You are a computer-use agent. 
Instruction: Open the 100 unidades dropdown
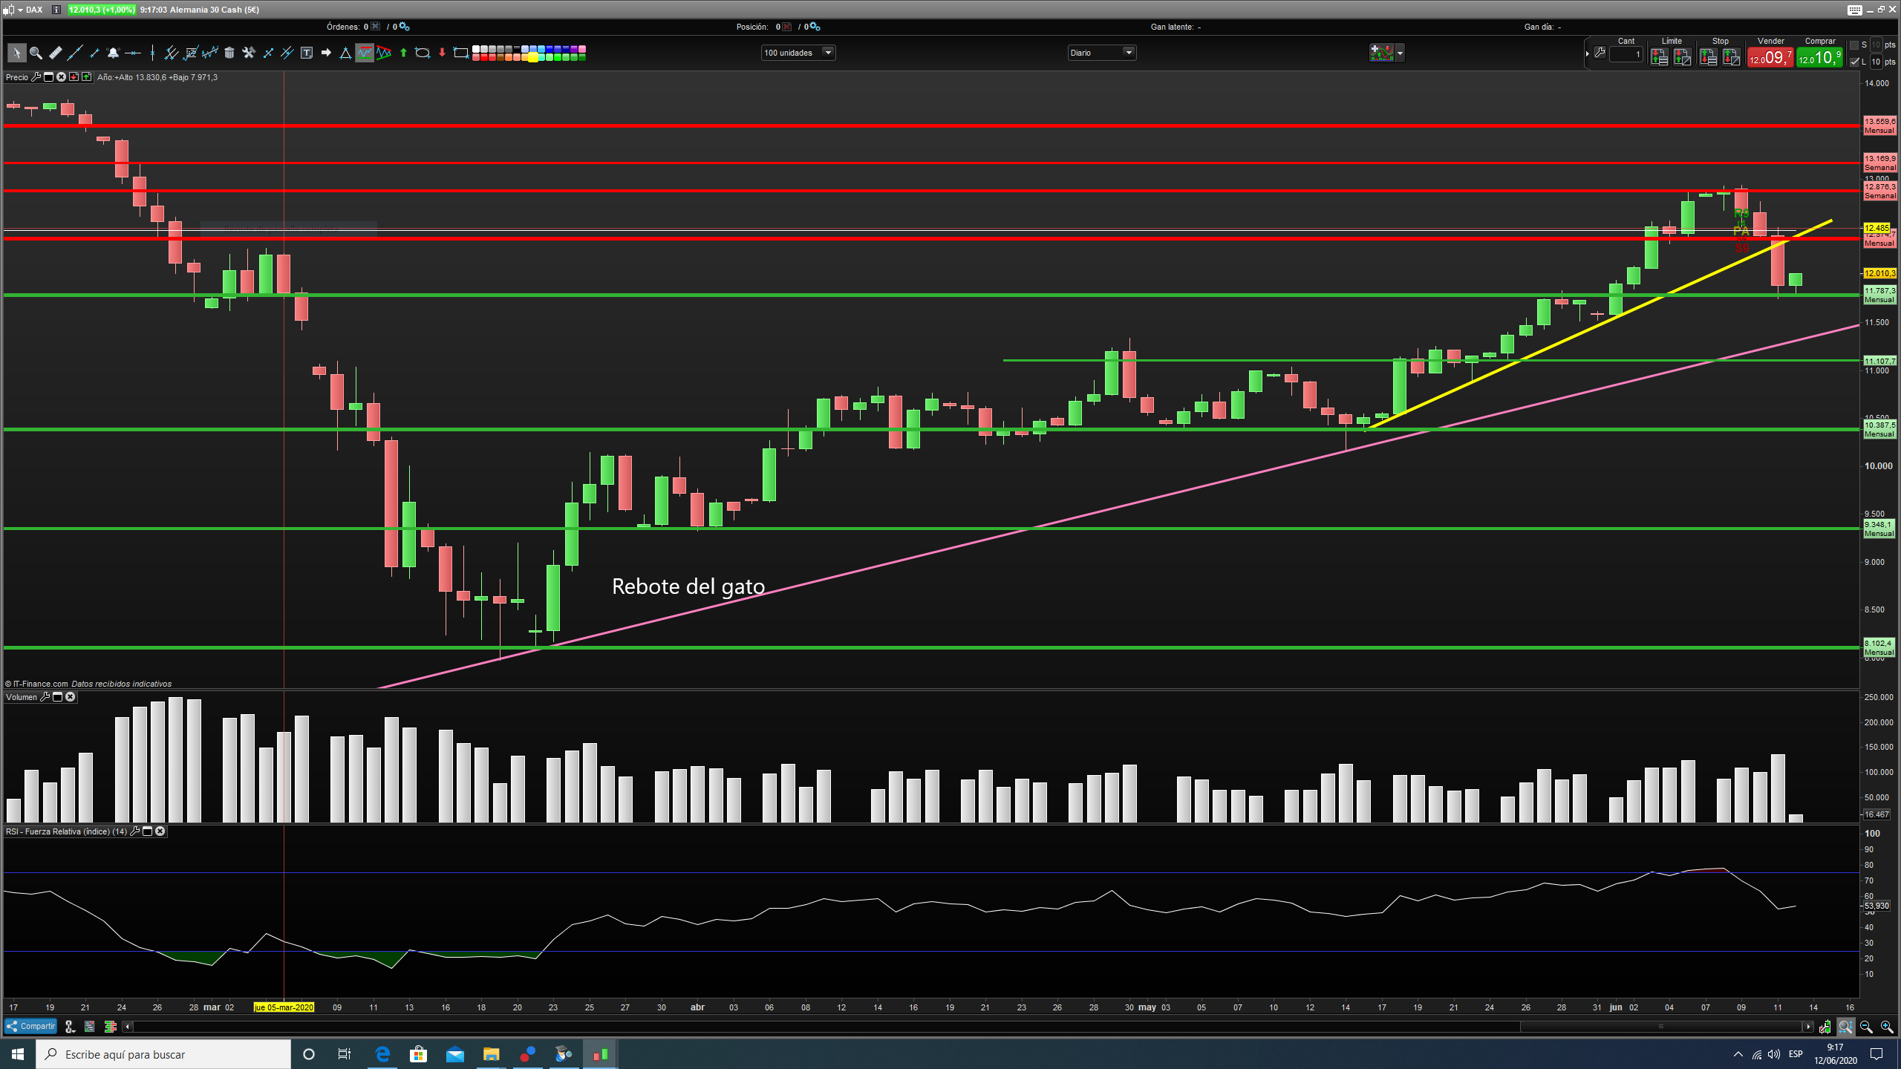point(828,53)
